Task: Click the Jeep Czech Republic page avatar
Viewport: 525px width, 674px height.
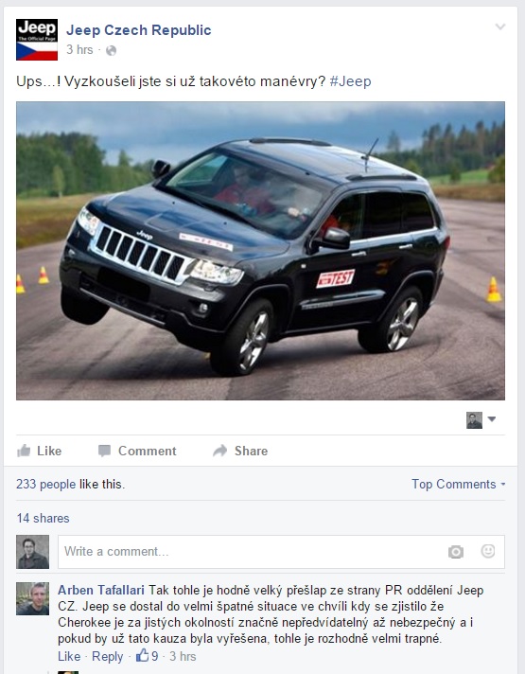Action: [x=37, y=40]
